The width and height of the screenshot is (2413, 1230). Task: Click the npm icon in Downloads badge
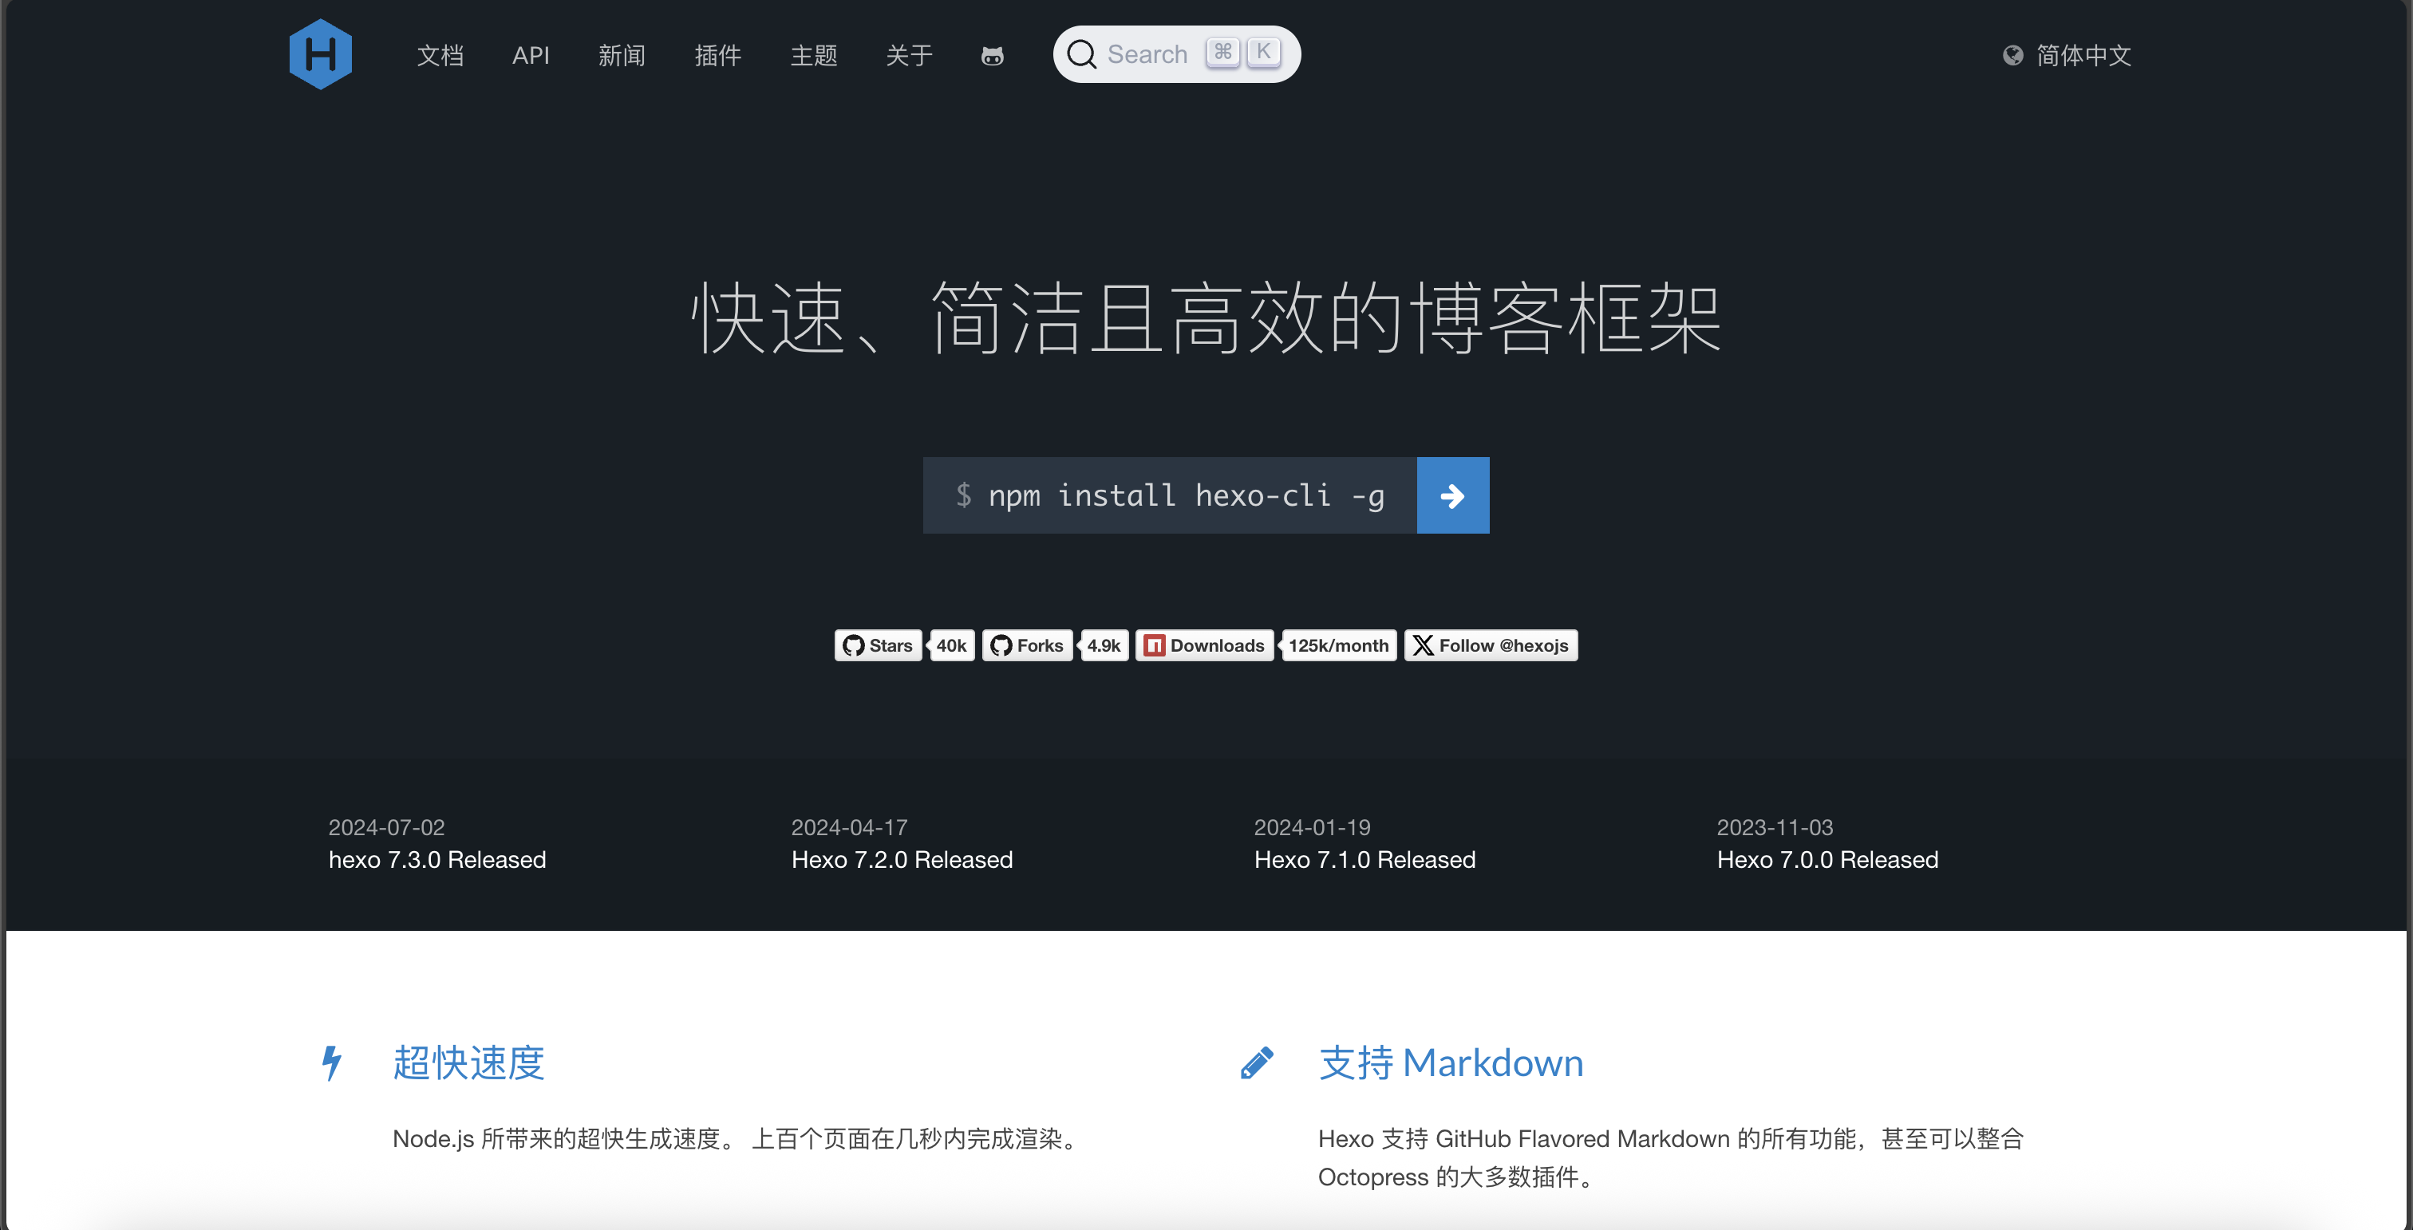tap(1155, 645)
